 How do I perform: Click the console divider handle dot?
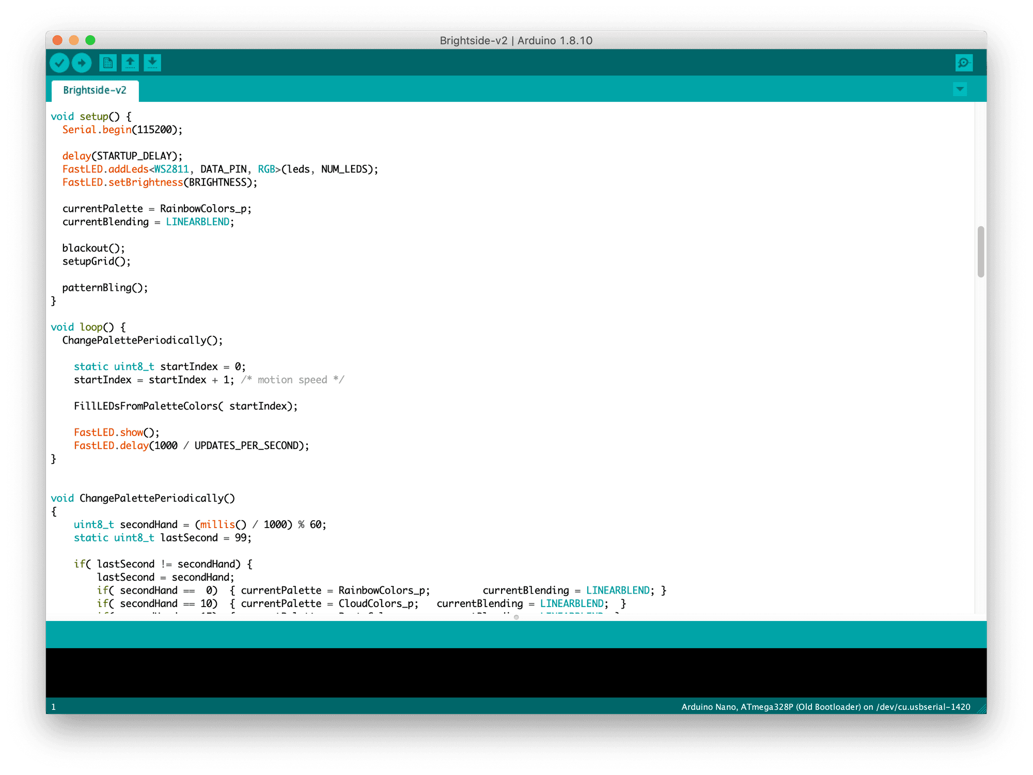point(516,617)
